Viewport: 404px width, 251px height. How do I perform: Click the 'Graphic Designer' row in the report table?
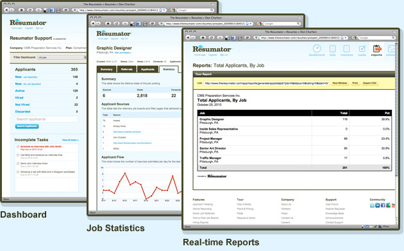(x=294, y=121)
